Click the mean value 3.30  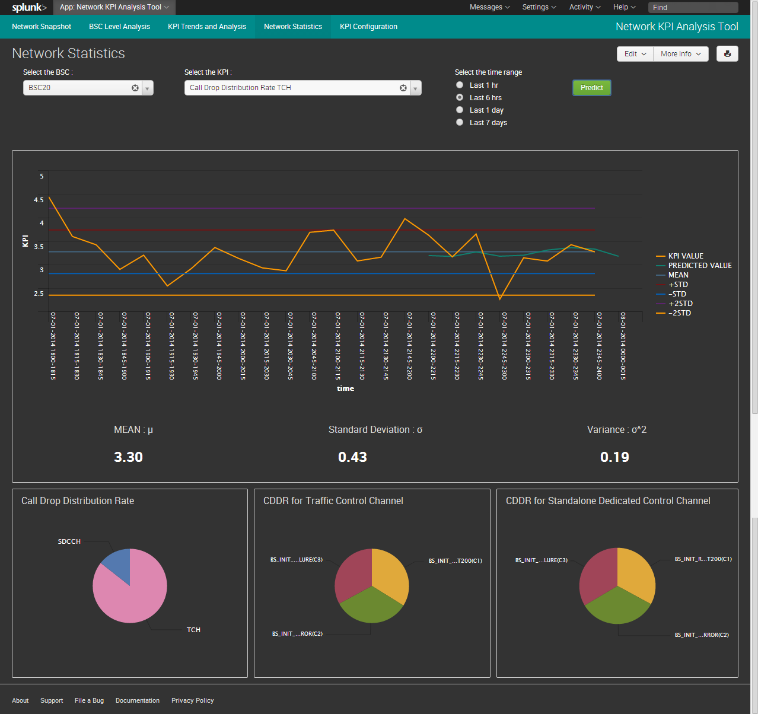click(x=128, y=457)
